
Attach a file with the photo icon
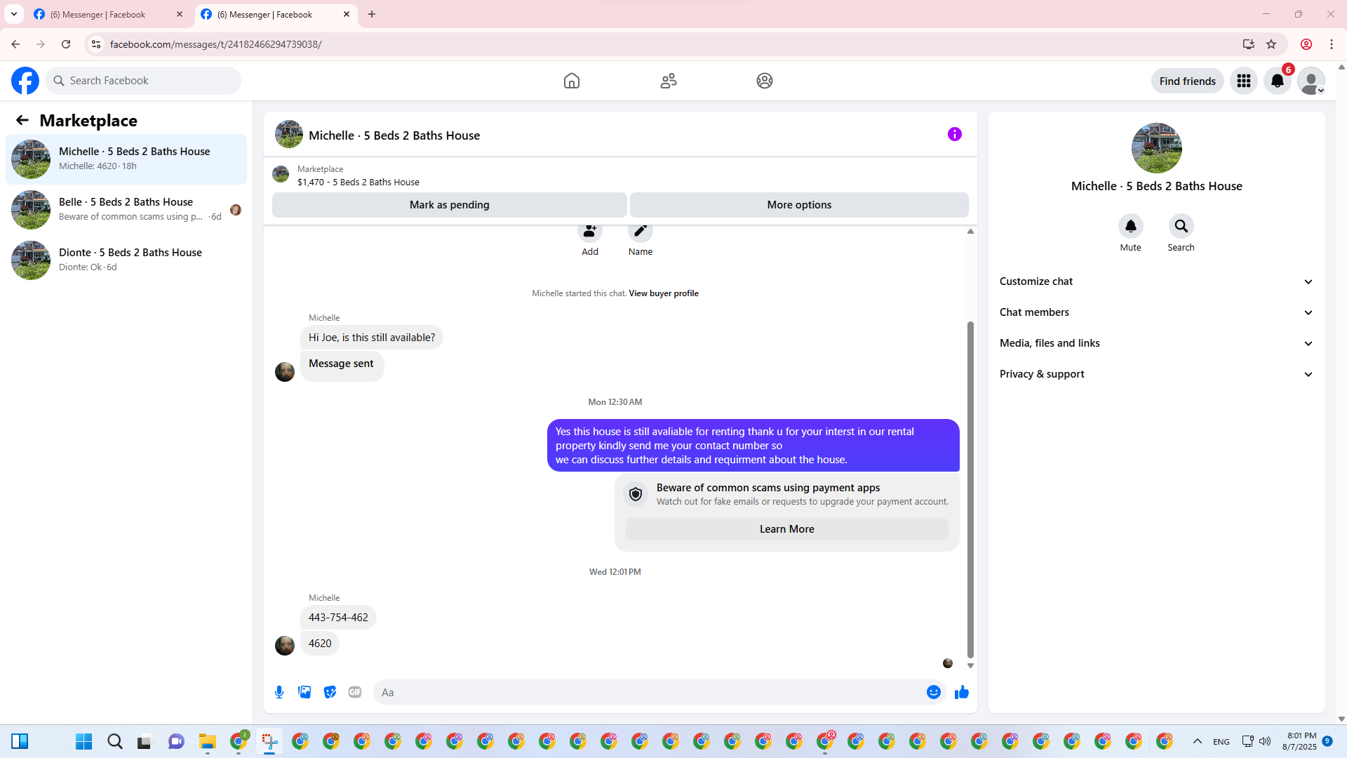[304, 692]
